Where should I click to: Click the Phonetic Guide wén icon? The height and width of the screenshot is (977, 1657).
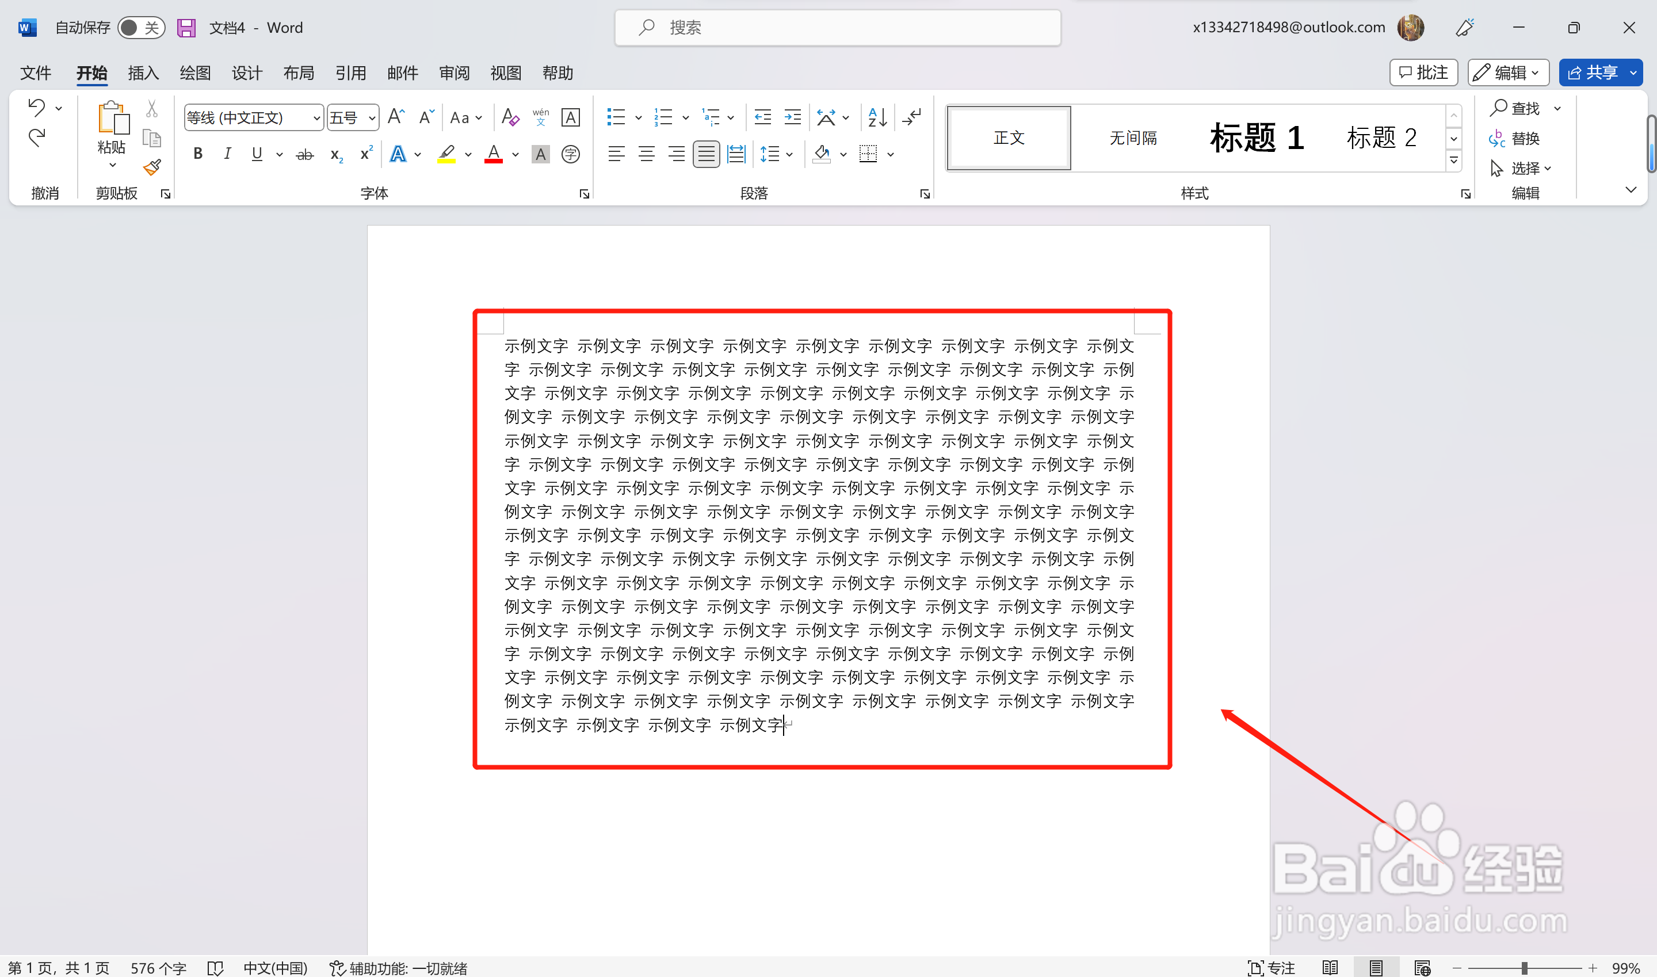(x=540, y=117)
